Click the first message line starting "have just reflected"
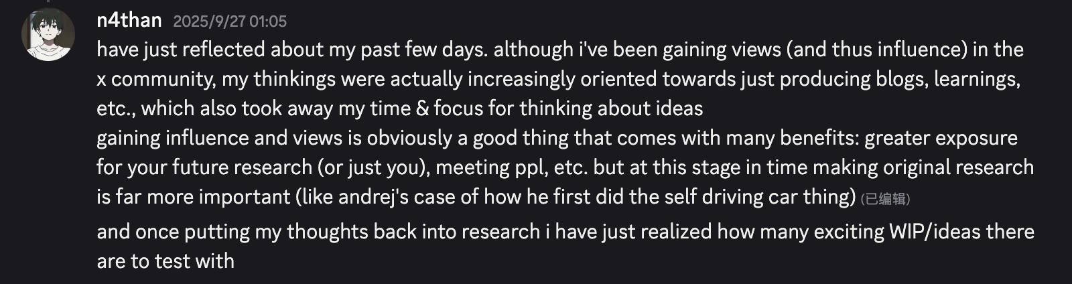 coord(559,50)
